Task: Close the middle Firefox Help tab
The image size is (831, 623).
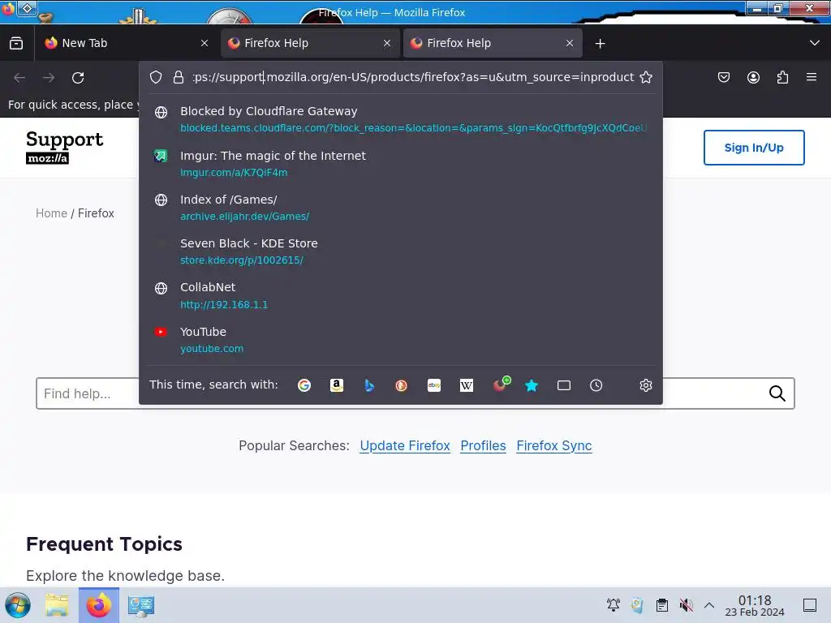Action: click(387, 44)
